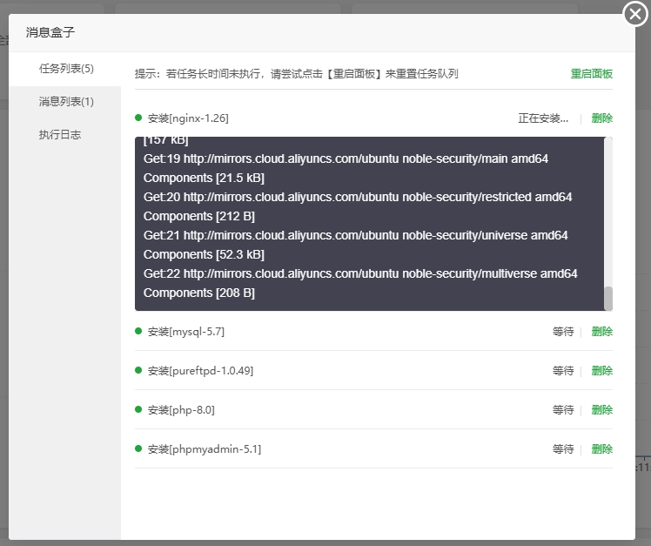651x546 pixels.
Task: Click the green dot next to pureftpd-1.0.49
Action: point(138,370)
